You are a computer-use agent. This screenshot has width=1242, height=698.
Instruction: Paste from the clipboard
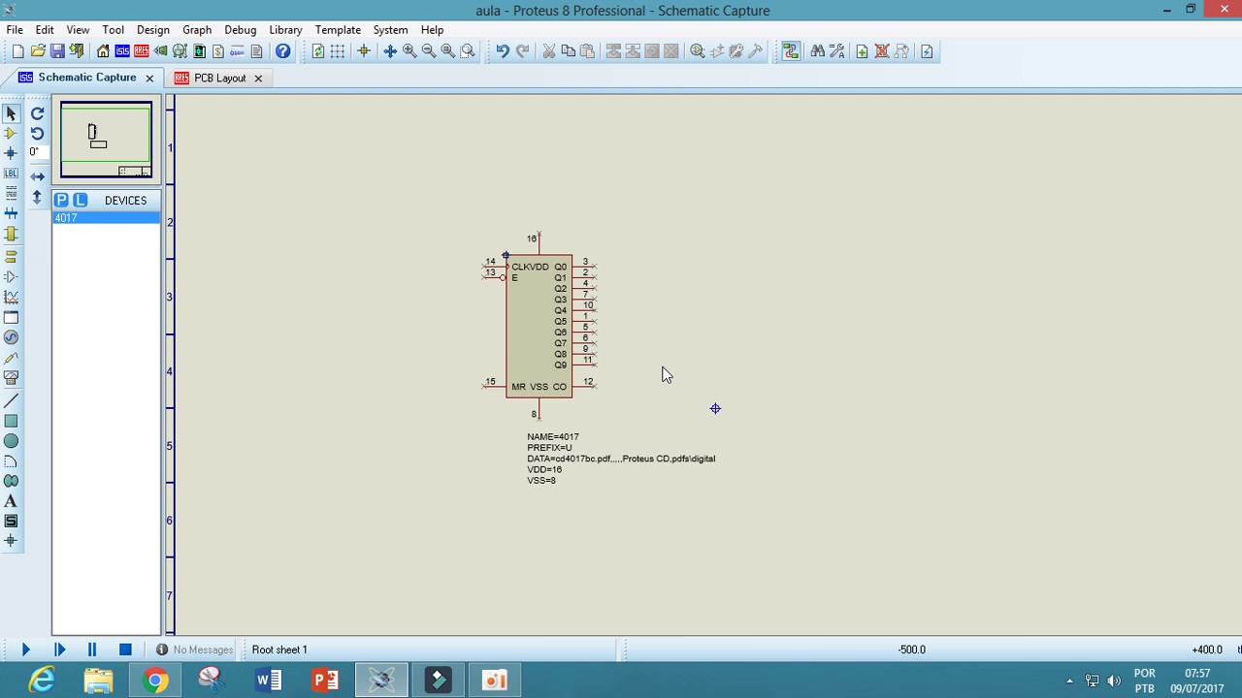587,51
